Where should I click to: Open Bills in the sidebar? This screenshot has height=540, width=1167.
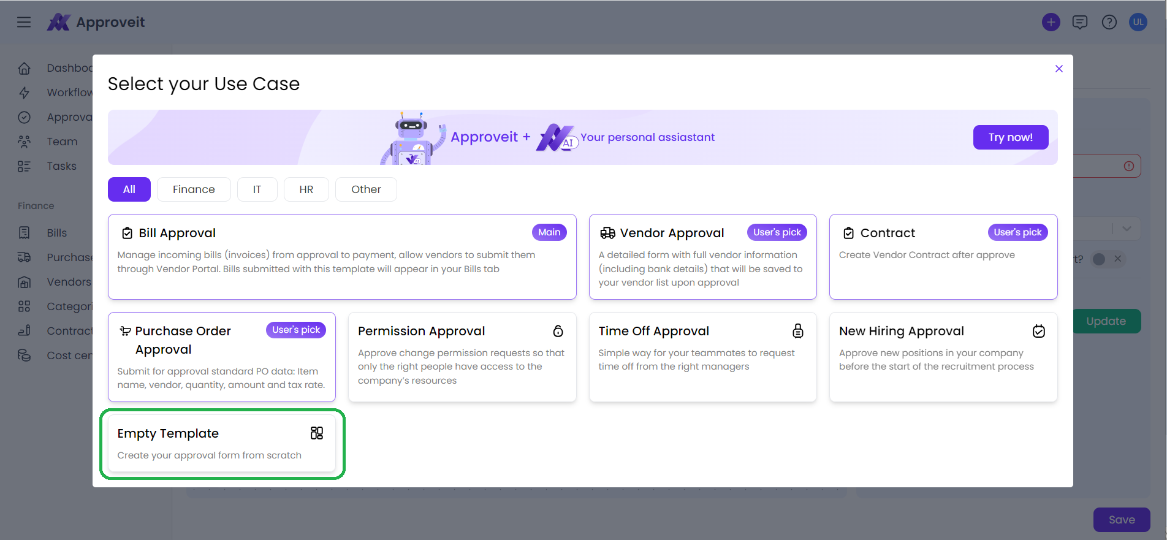[x=56, y=233]
